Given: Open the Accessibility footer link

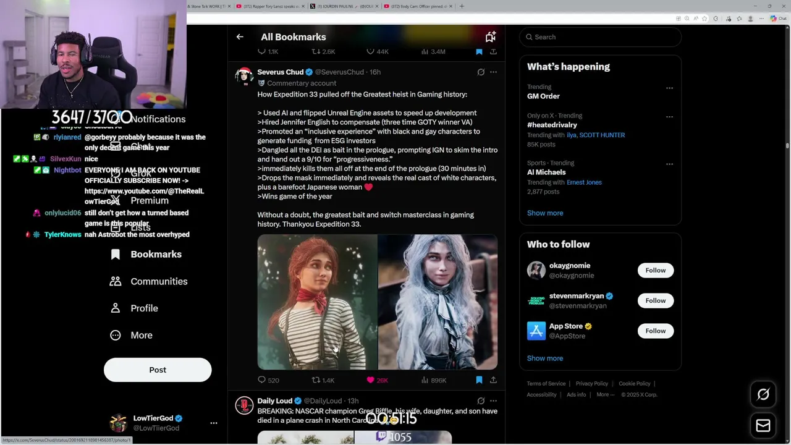Looking at the screenshot, I should [542, 395].
